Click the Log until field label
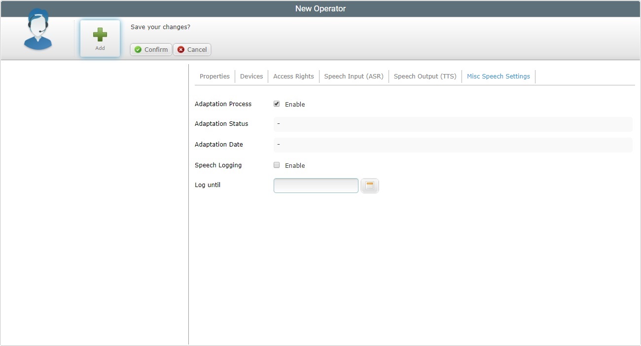Image resolution: width=641 pixels, height=346 pixels. (x=208, y=185)
